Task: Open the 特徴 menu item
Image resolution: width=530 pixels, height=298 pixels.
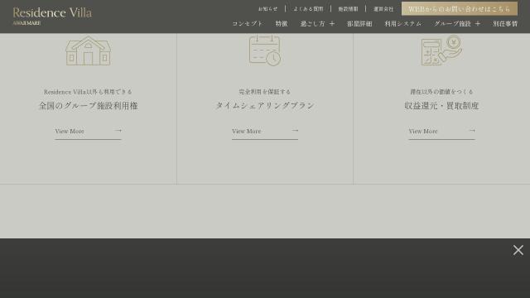Action: point(282,24)
